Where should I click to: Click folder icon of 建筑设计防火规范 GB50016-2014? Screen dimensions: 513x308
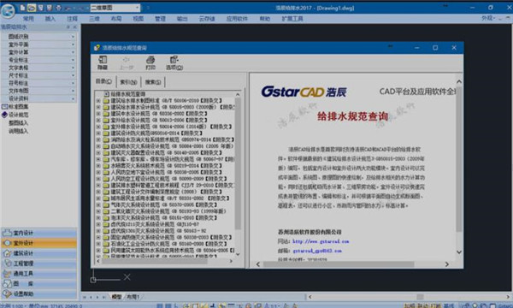[106, 133]
